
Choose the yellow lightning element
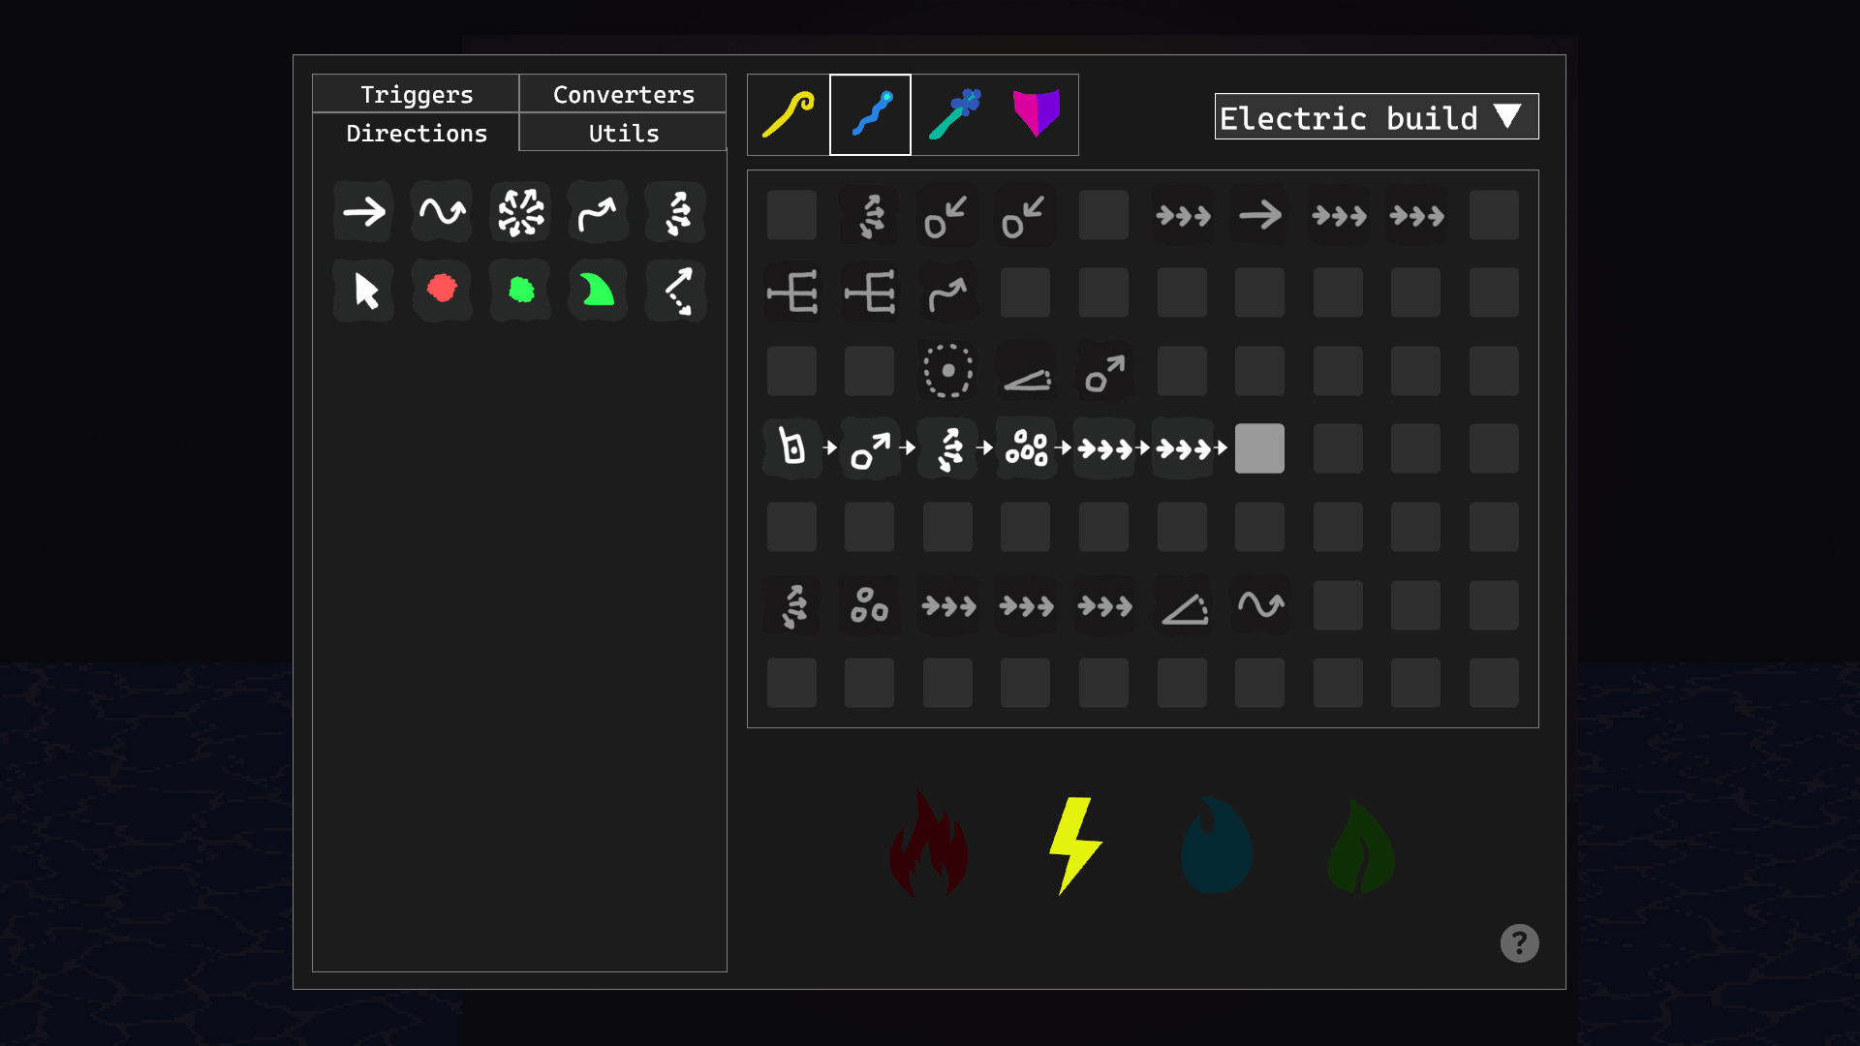click(x=1073, y=845)
